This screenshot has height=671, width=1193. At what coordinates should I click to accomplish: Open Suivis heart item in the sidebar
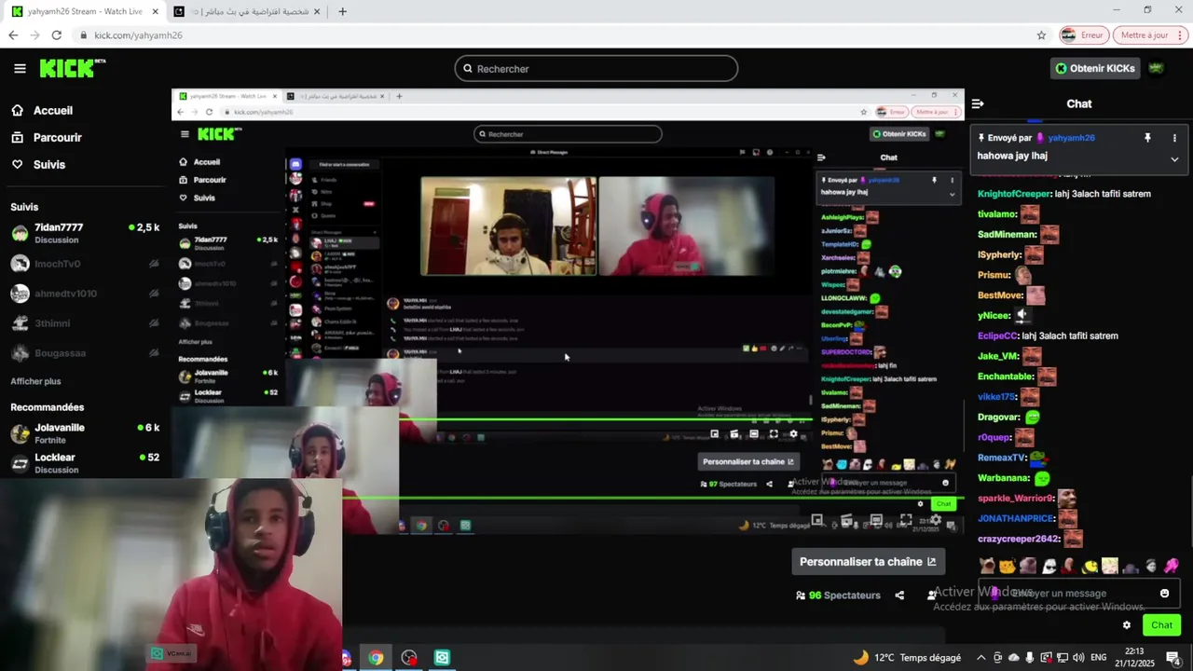coord(38,164)
